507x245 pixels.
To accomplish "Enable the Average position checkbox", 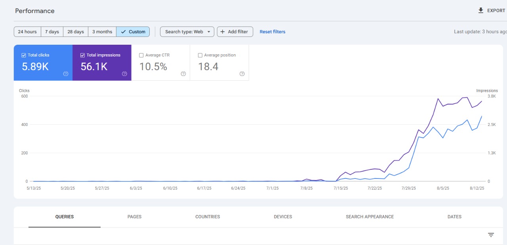I will pyautogui.click(x=200, y=55).
